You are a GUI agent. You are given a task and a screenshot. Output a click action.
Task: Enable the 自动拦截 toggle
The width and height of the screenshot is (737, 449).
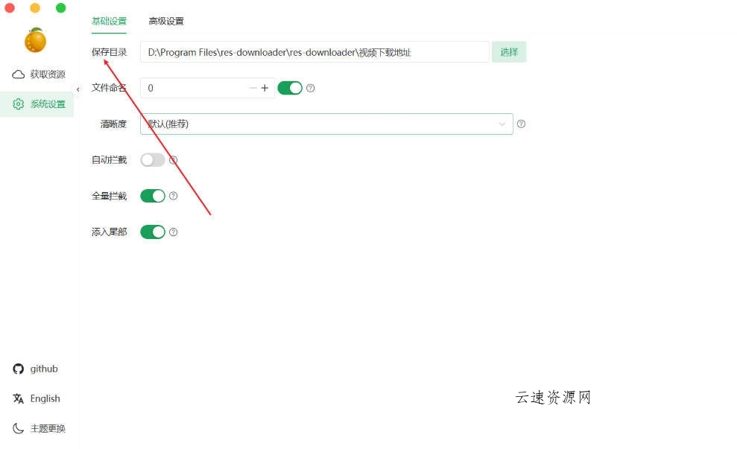pyautogui.click(x=154, y=159)
